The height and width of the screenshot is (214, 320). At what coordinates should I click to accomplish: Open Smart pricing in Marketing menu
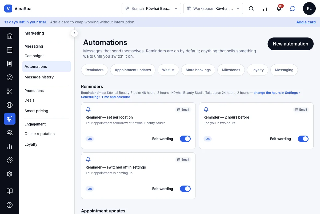pos(46,111)
